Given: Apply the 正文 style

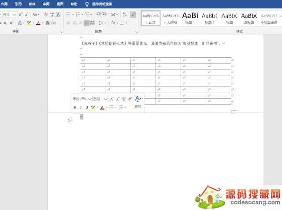Looking at the screenshot, I should [151, 18].
